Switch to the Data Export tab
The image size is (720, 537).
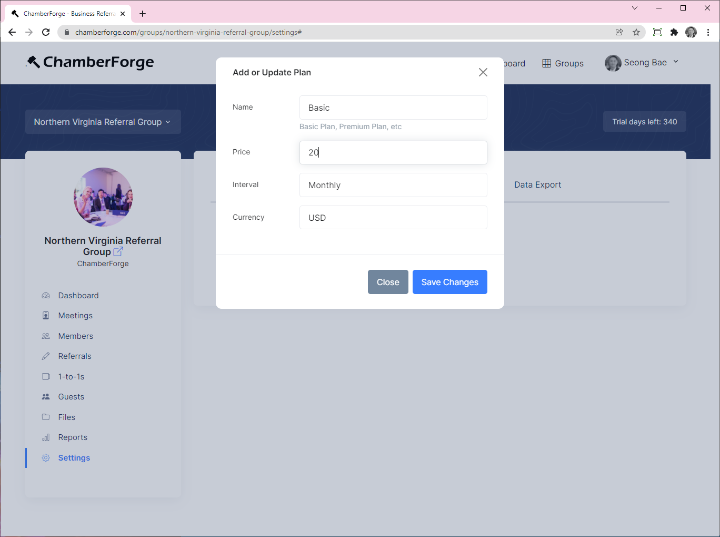tap(537, 184)
